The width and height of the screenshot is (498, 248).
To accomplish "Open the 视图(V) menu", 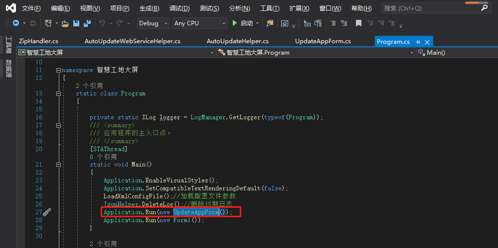I will pos(90,8).
